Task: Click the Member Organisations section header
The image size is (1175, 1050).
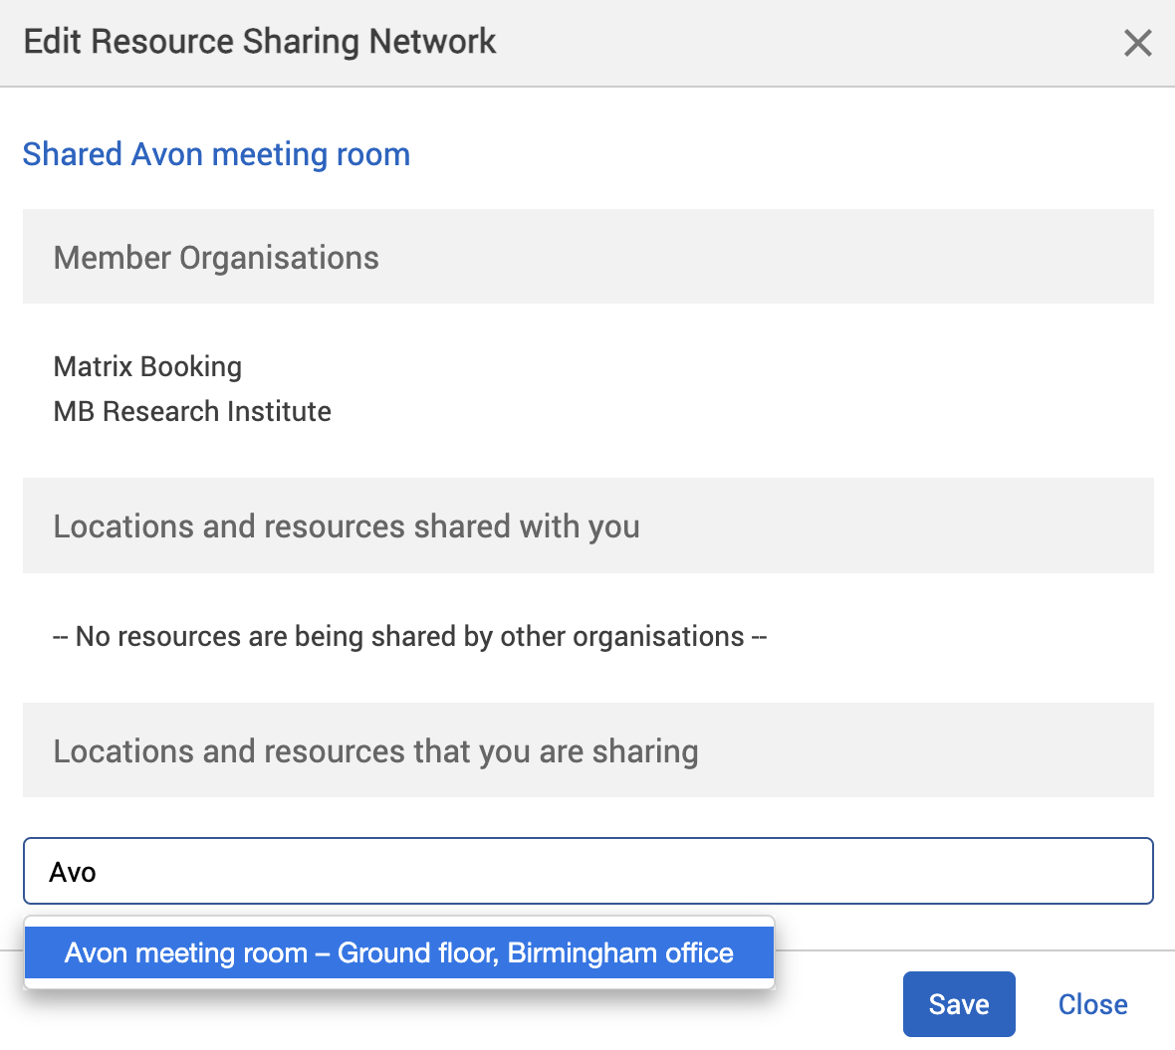Action: click(216, 257)
